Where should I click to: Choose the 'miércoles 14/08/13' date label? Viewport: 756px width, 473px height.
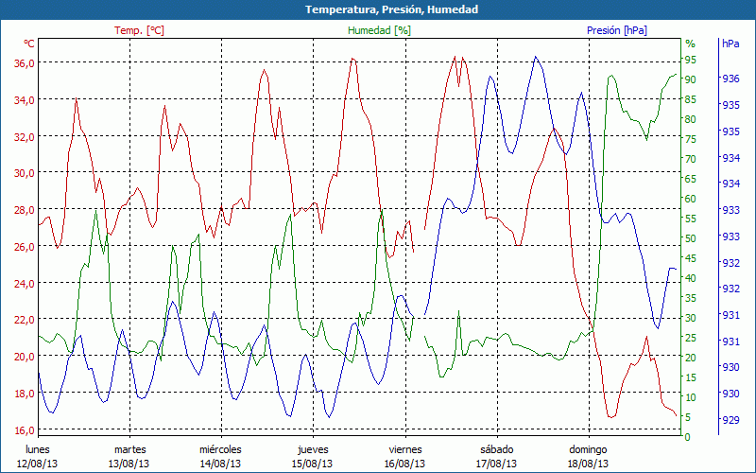pos(221,456)
